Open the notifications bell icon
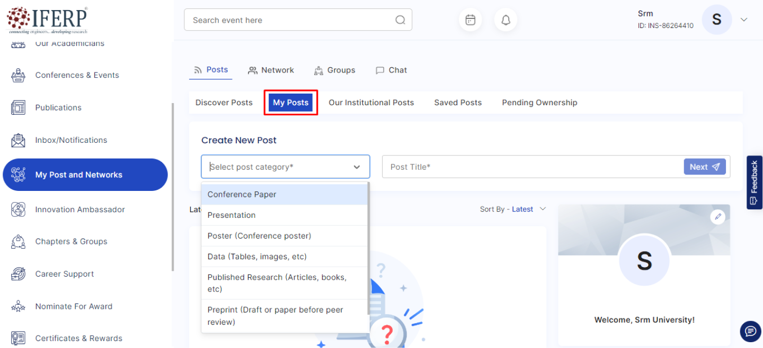This screenshot has width=763, height=348. tap(505, 20)
